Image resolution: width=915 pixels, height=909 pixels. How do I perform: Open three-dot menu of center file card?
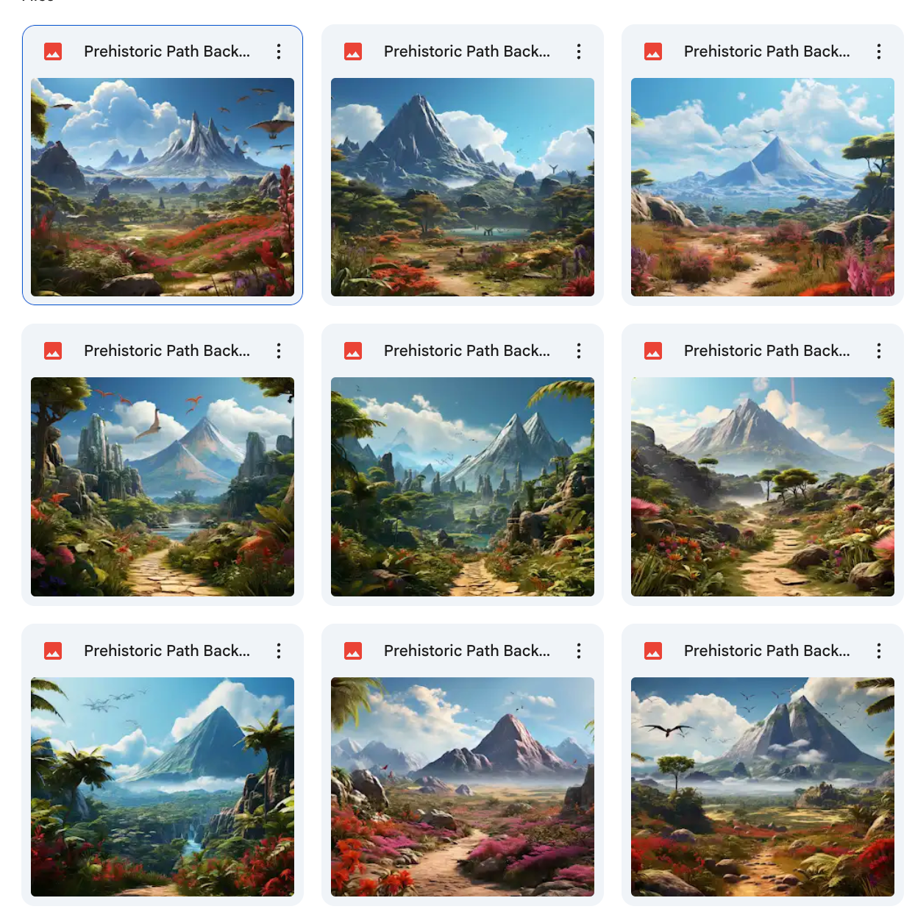[x=579, y=351]
